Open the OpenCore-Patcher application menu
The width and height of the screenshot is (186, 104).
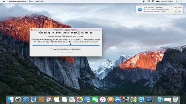pos(17,1)
